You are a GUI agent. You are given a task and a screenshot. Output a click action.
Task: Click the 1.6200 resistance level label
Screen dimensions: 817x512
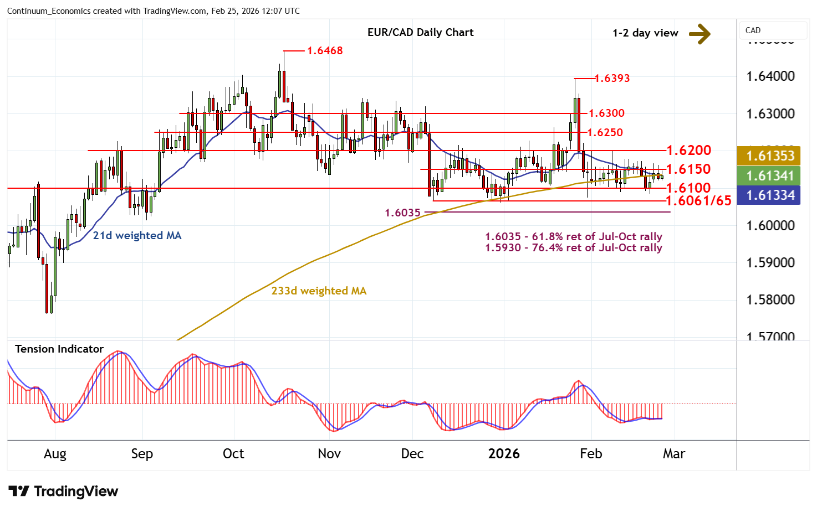(x=688, y=151)
